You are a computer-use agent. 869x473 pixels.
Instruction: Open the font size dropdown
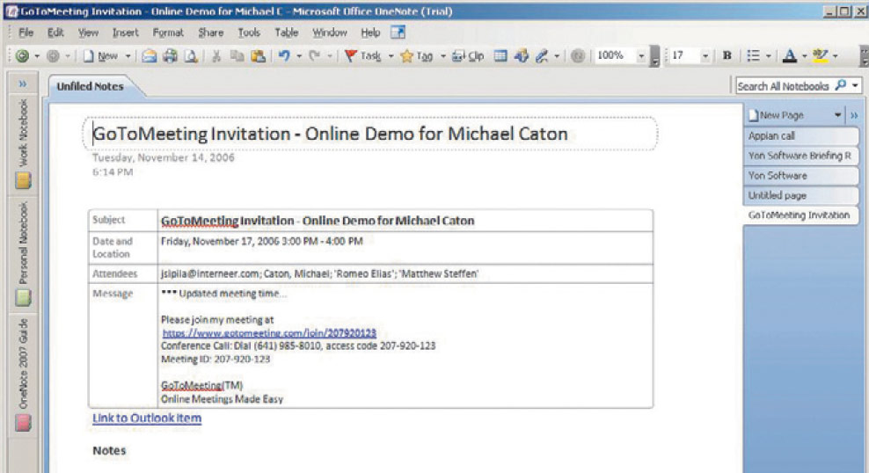point(705,55)
